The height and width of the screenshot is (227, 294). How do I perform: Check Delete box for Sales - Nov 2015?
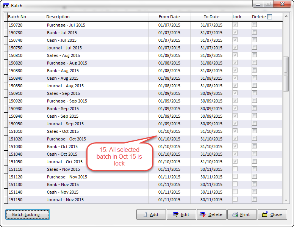(x=255, y=169)
